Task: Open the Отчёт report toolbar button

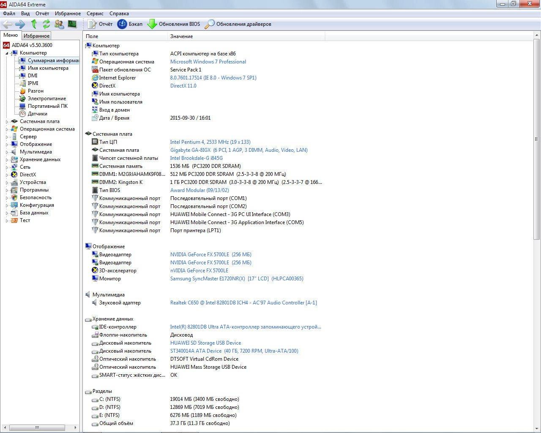Action: tap(100, 24)
